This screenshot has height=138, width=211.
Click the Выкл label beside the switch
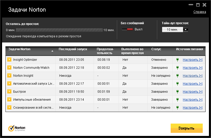pos(139,29)
